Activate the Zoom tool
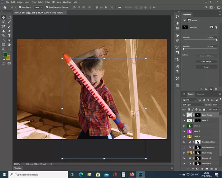Image resolution: width=222 pixels, height=178 pixels. pyautogui.click(x=4, y=49)
